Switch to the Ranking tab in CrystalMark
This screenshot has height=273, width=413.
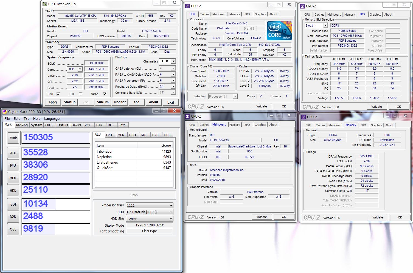(22, 125)
